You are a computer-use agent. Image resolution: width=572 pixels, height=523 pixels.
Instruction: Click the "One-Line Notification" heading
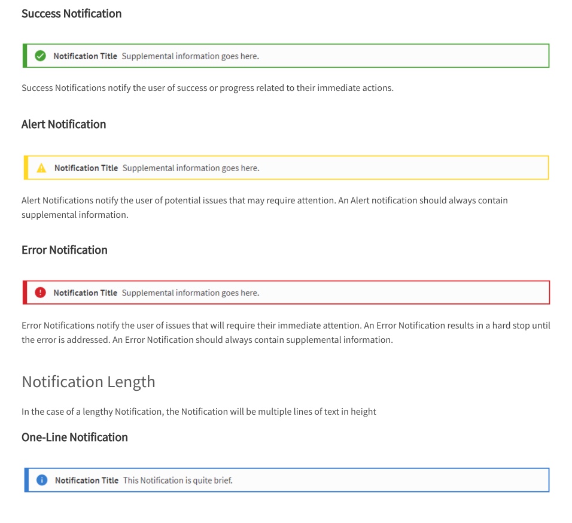75,437
